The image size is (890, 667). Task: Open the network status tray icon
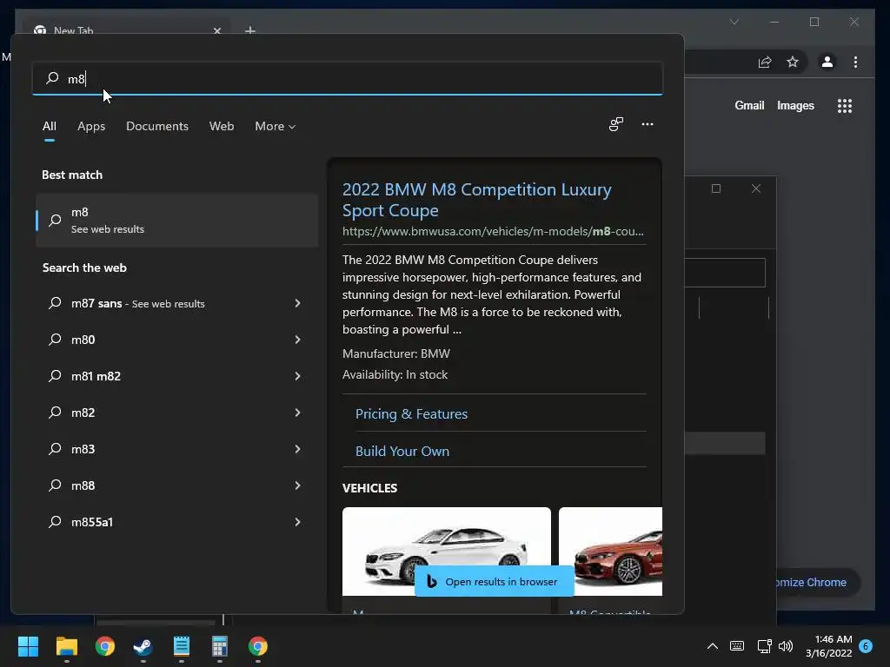[x=764, y=646]
